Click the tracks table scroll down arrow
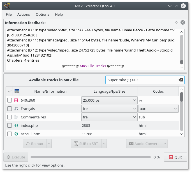The image size is (192, 173). tap(182, 134)
